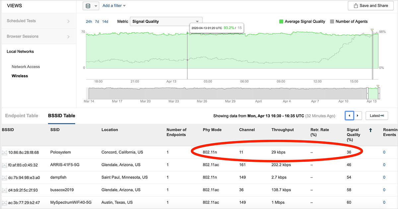The width and height of the screenshot is (398, 209).
Task: Click the access point icon beside 10:86:8c:28:f8:68
Action: point(5,153)
